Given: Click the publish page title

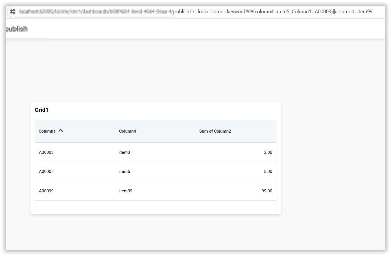Looking at the screenshot, I should pyautogui.click(x=16, y=29).
